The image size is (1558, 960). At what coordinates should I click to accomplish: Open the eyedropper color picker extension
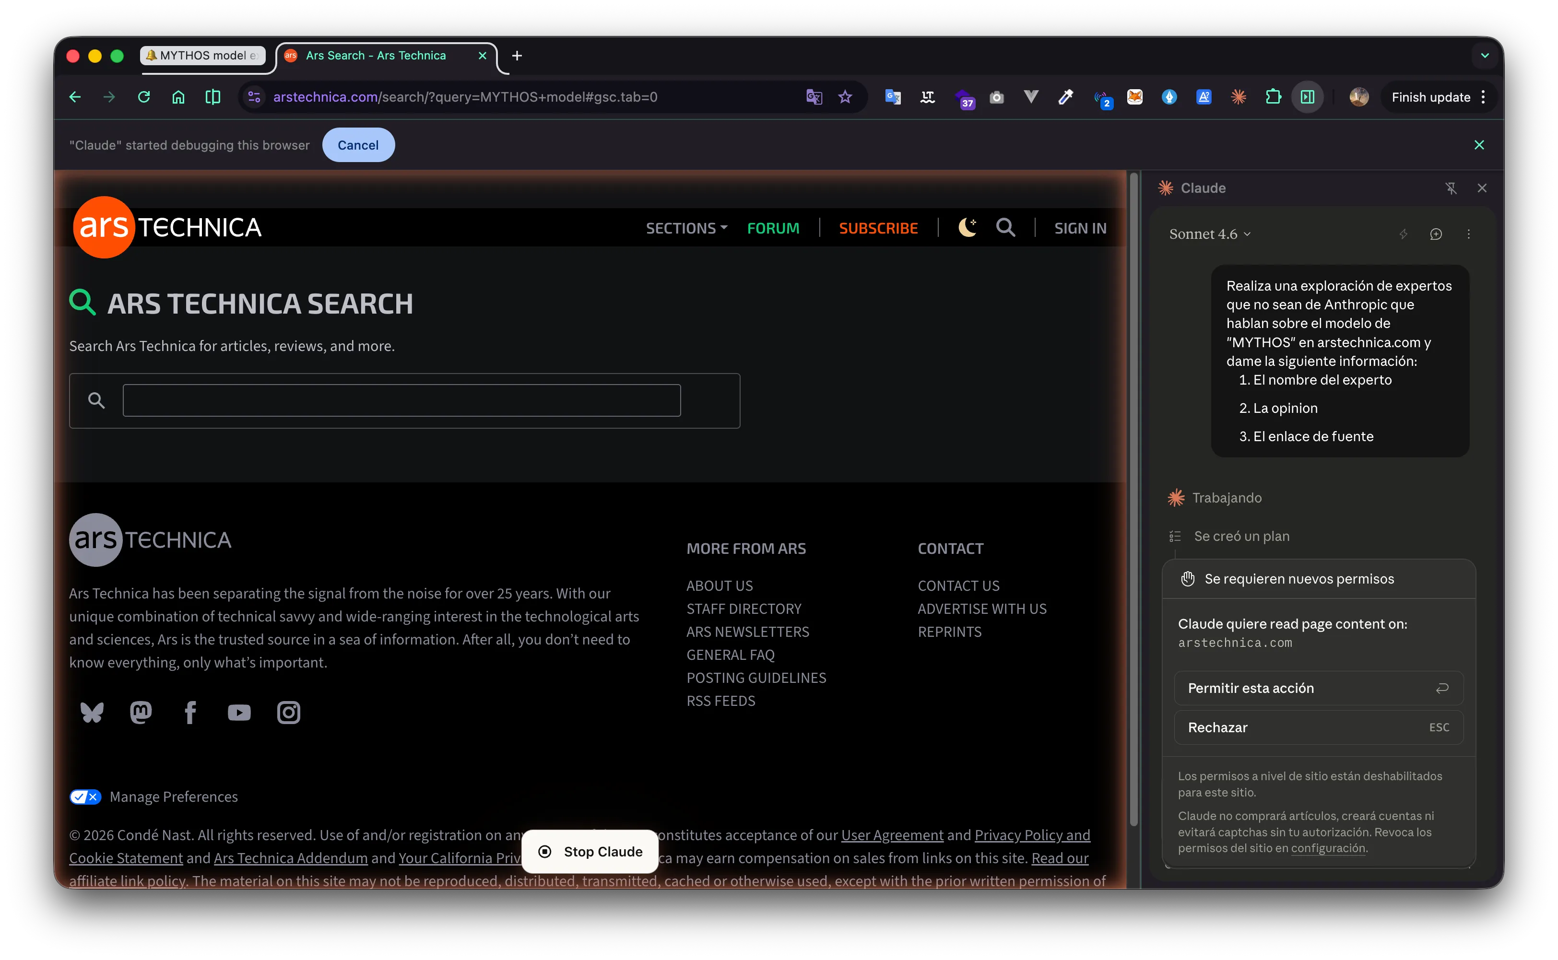coord(1066,97)
